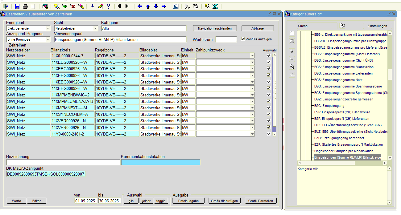This screenshot has height=215, width=401.
Task: Click the green plus insert record icon
Action: point(65,6)
